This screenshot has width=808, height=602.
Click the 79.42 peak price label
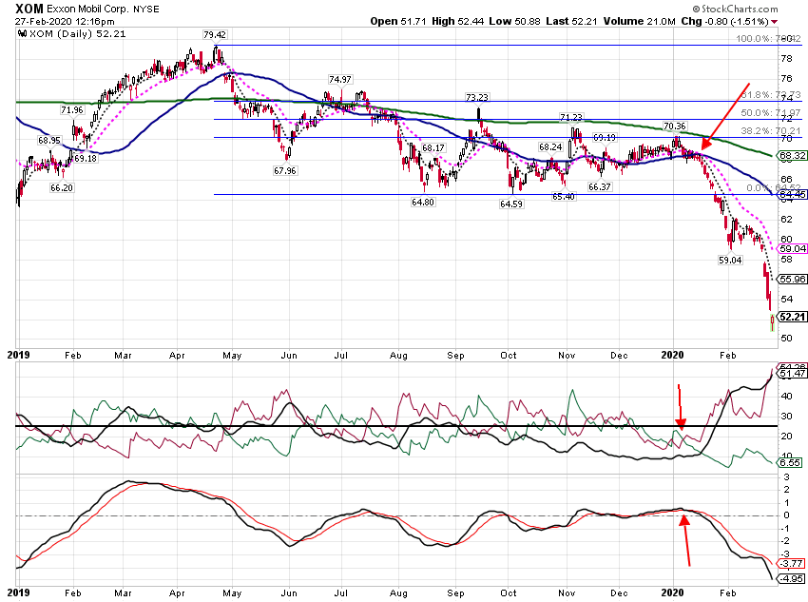pyautogui.click(x=215, y=35)
